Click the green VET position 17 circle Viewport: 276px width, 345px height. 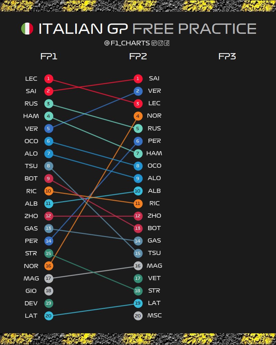click(138, 278)
